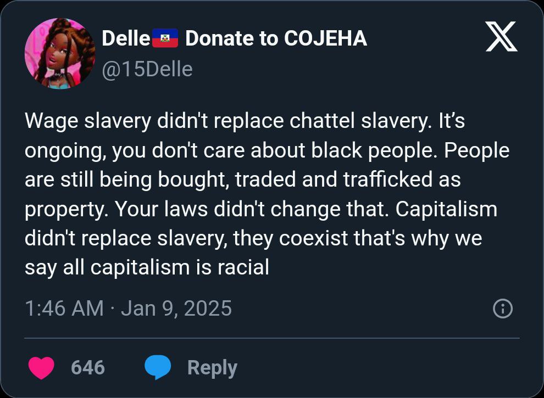Screen dimensions: 544x398
Task: Open the @15Delle handle link
Action: pos(147,69)
